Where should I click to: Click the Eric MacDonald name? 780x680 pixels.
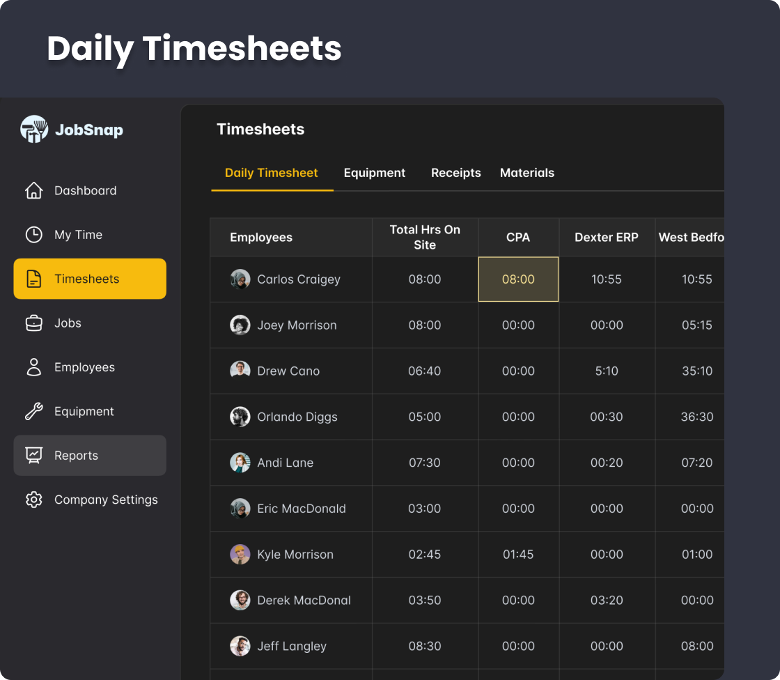[x=302, y=508]
